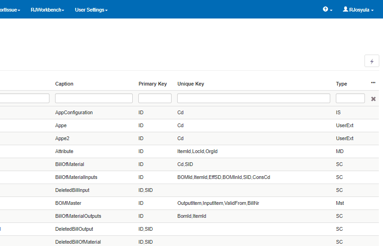Select the AppConfiguration caption cell
Viewport: 383px width, 246px height.
pyautogui.click(x=74, y=113)
